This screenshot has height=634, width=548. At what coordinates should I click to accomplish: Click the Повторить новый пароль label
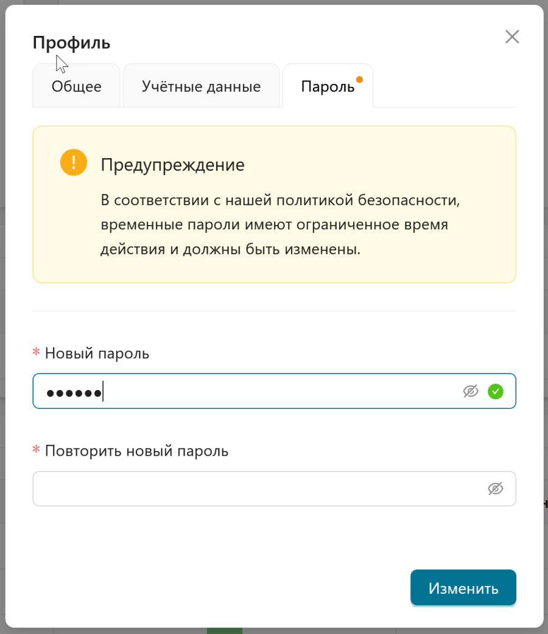pyautogui.click(x=137, y=451)
